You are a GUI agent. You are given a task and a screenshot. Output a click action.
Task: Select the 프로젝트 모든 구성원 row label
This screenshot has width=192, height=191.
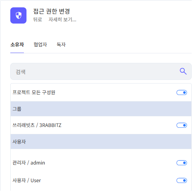34,92
